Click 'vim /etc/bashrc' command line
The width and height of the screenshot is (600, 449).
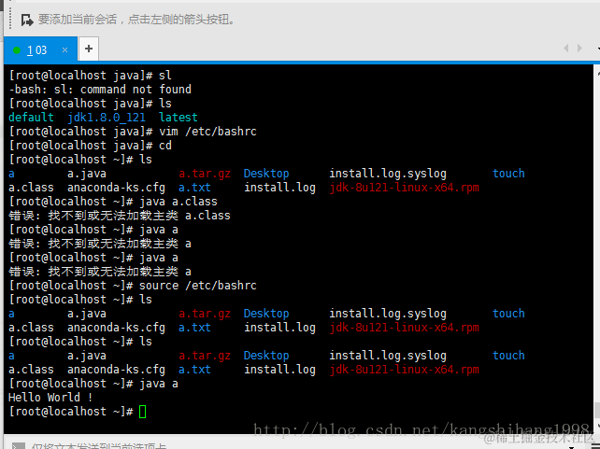pyautogui.click(x=133, y=132)
